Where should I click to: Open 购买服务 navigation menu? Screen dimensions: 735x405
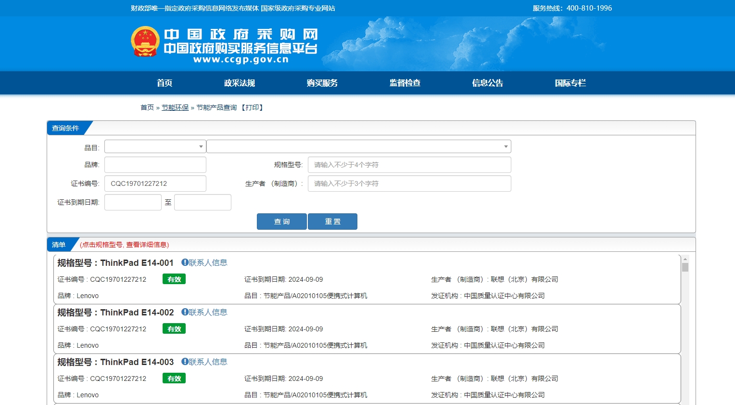pos(322,83)
